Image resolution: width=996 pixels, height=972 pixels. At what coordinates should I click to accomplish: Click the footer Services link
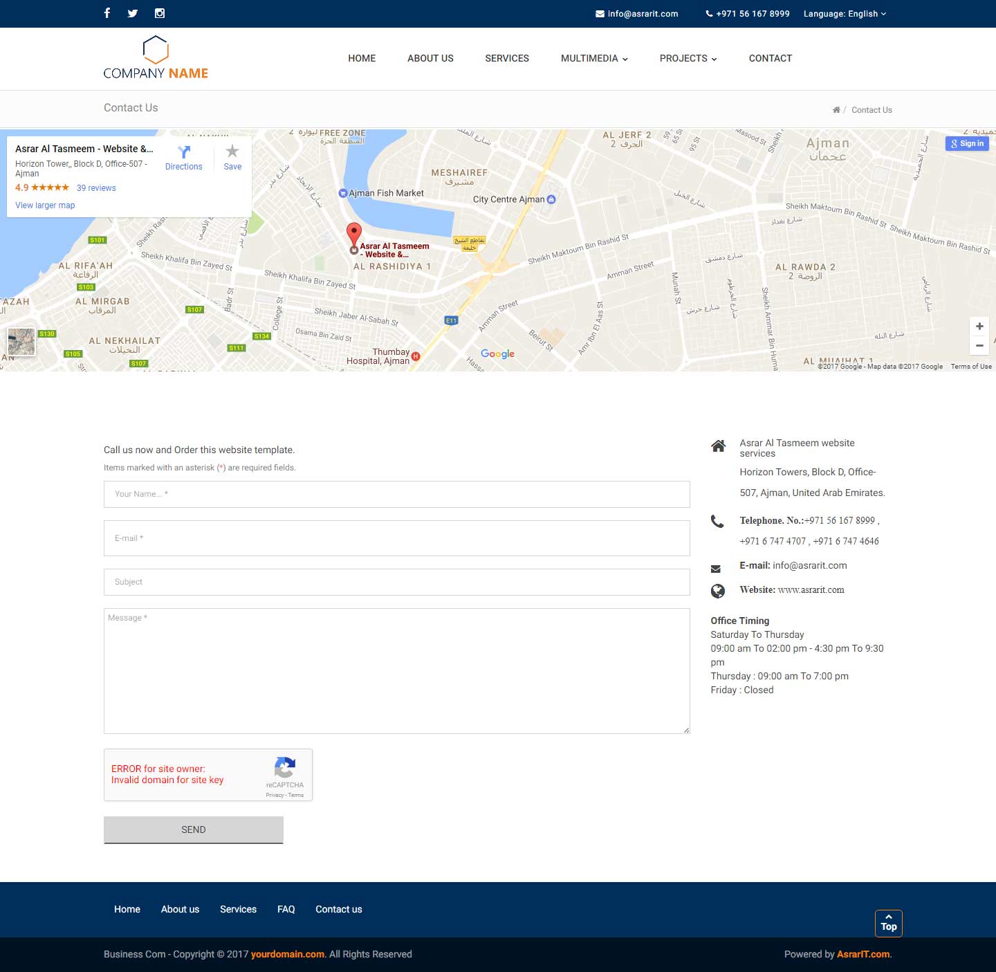click(x=238, y=909)
